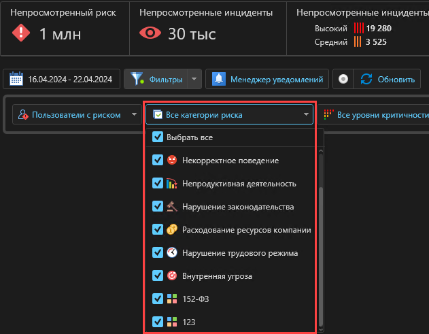Expand the arrow next to Фильтры
Screen dimensions: 429x334
pyautogui.click(x=194, y=80)
